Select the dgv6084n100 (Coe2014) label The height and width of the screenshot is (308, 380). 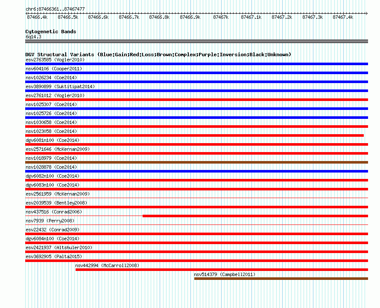click(x=53, y=239)
